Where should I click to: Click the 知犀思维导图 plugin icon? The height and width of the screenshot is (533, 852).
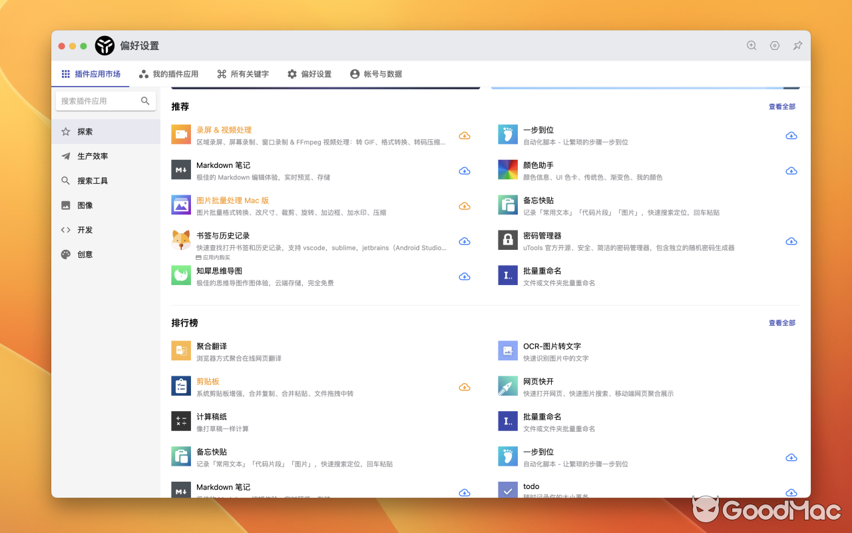pos(180,275)
